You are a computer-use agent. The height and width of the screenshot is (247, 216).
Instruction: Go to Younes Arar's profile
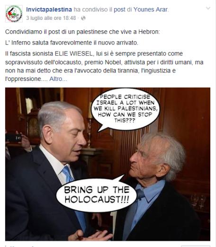(x=151, y=9)
